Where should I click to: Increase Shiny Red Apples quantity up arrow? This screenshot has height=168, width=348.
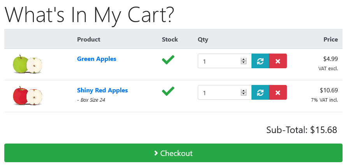[244, 91]
